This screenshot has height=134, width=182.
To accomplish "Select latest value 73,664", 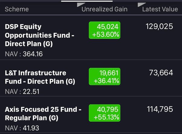I will 161,73.
